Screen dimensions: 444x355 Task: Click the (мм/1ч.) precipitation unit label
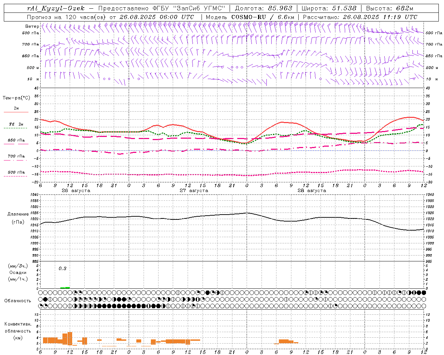click(x=18, y=279)
